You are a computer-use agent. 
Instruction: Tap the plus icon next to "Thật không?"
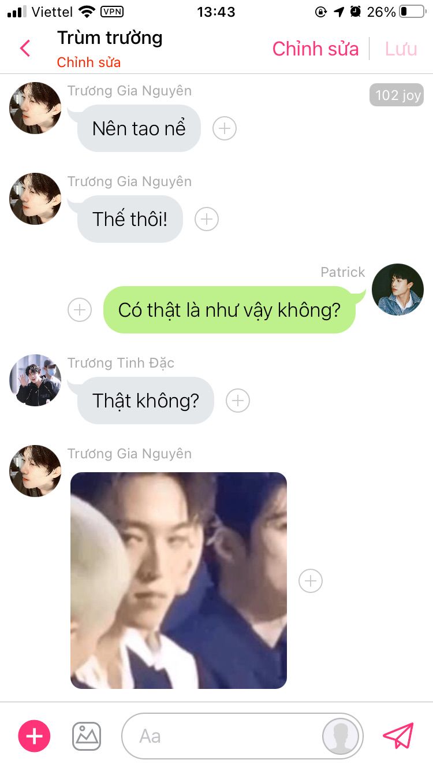238,401
